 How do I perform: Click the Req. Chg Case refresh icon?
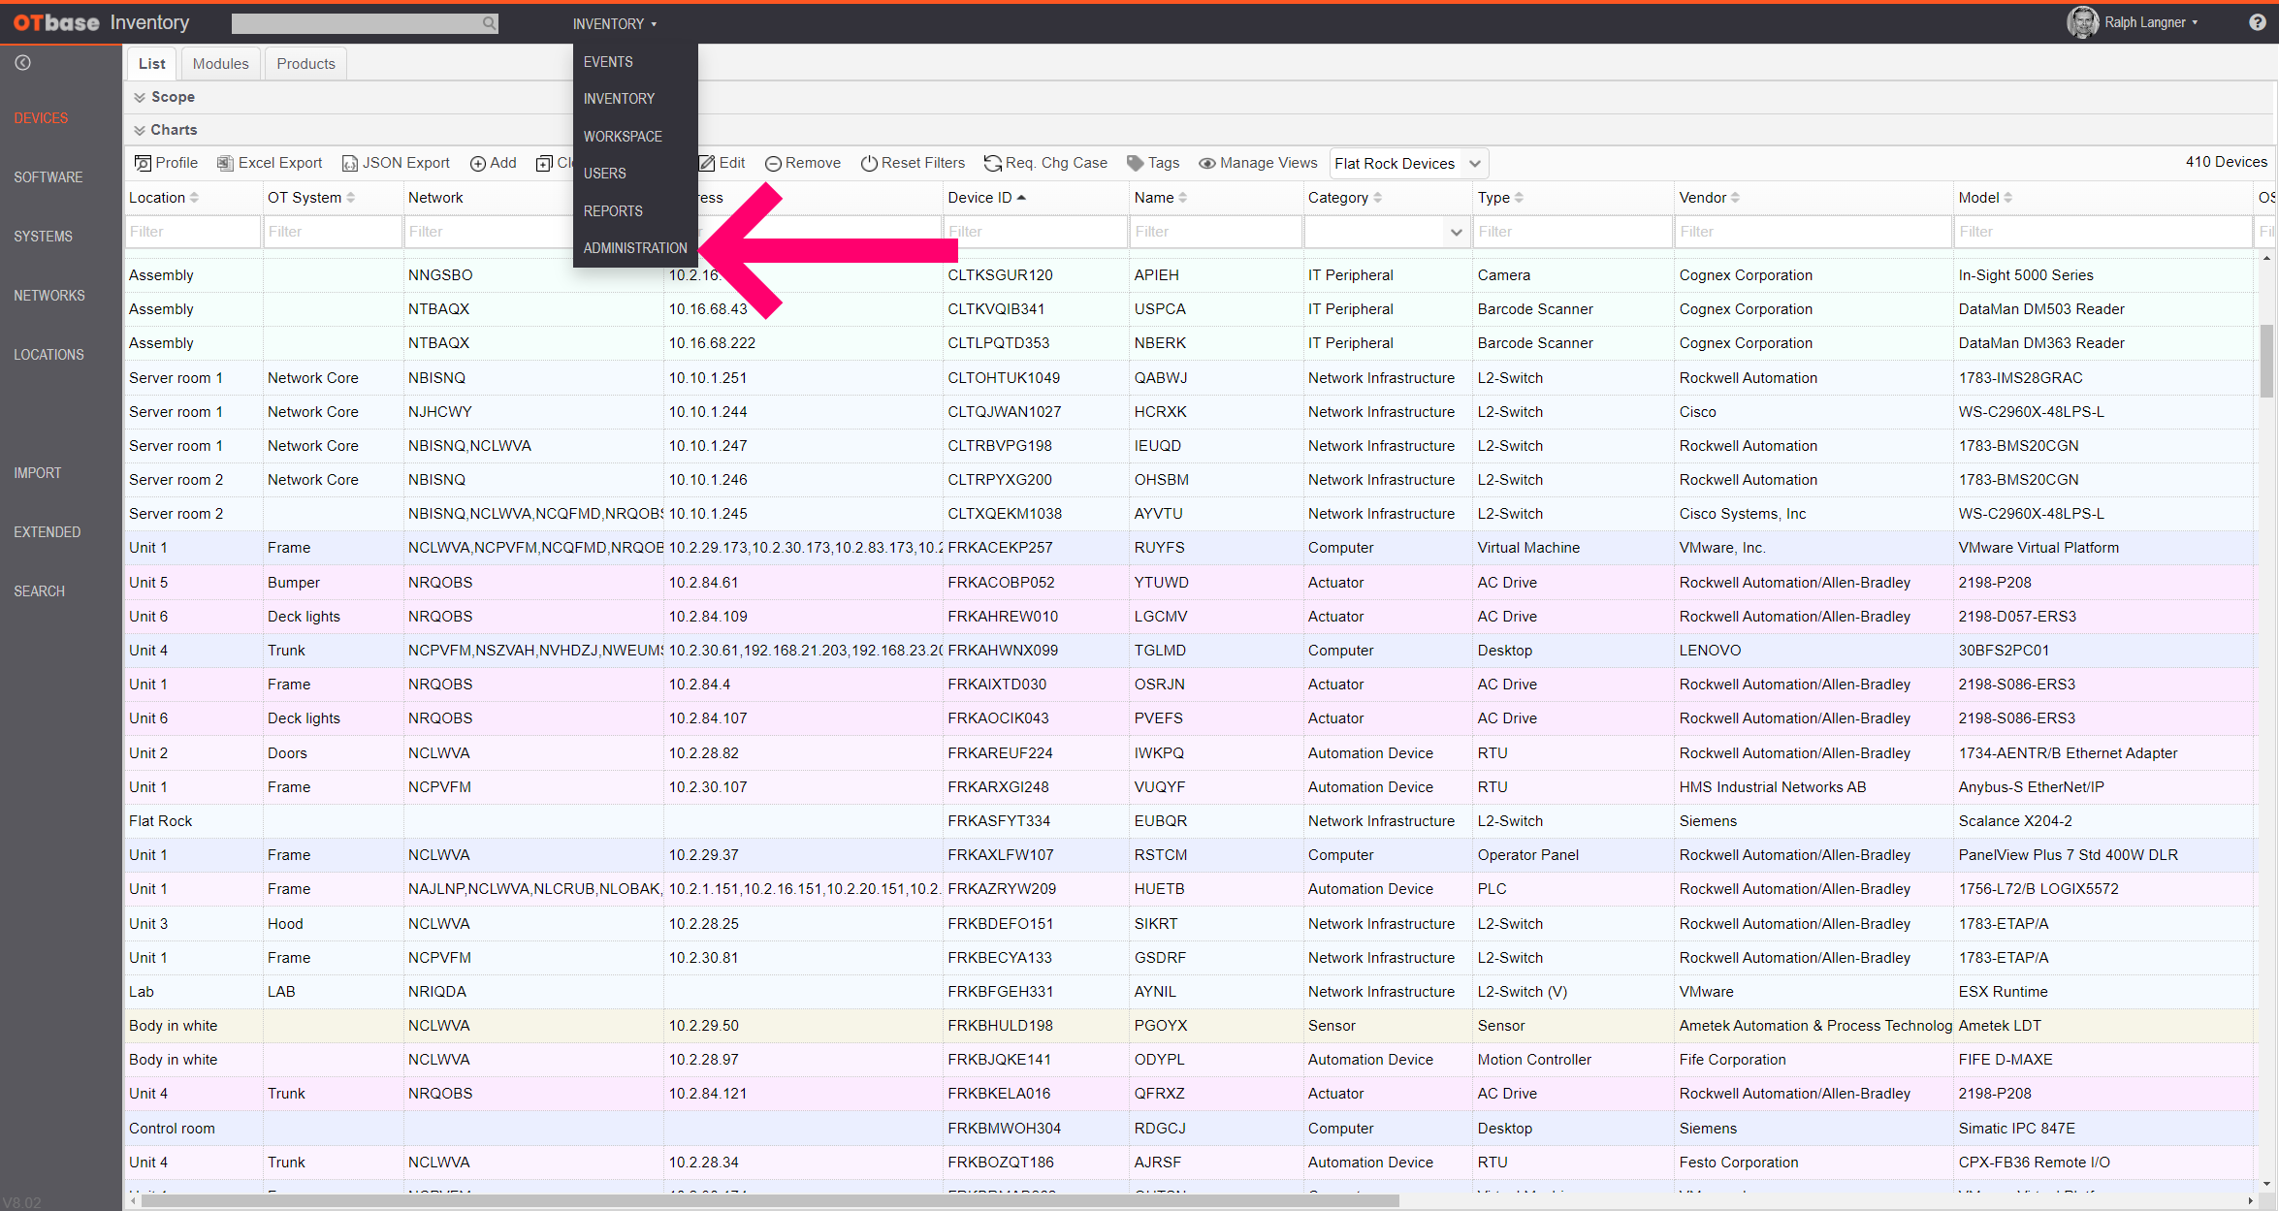click(993, 163)
